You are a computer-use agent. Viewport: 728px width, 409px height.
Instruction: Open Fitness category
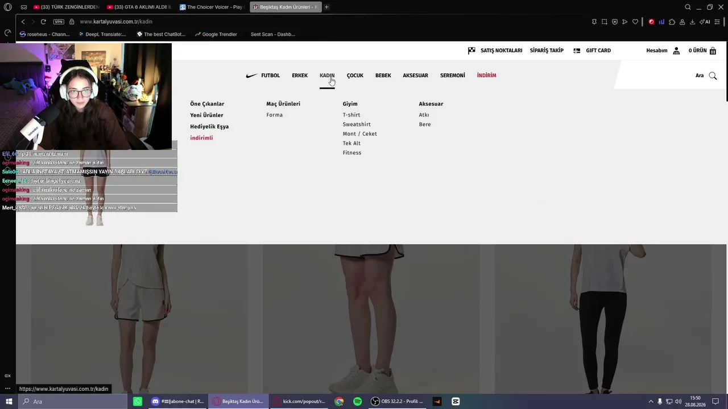click(x=352, y=153)
